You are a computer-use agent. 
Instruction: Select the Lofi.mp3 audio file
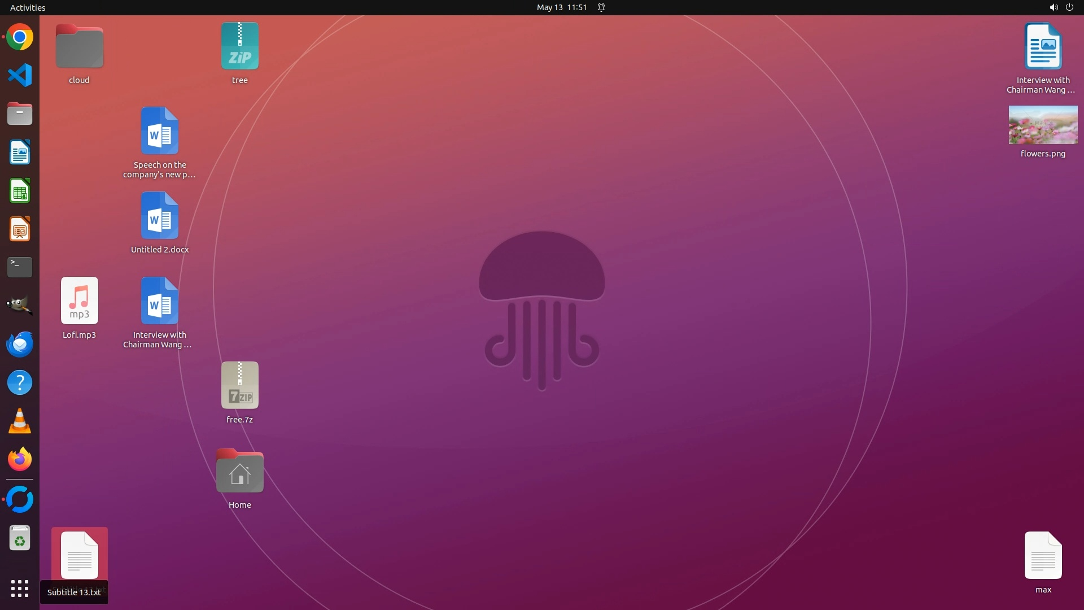point(80,301)
